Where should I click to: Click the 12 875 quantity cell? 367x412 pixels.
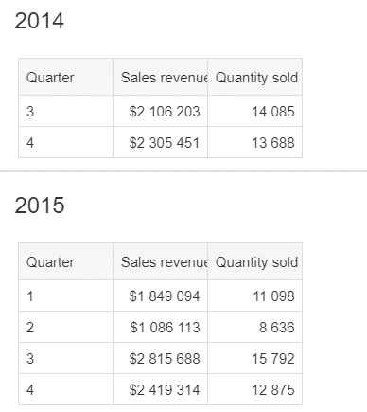point(254,389)
